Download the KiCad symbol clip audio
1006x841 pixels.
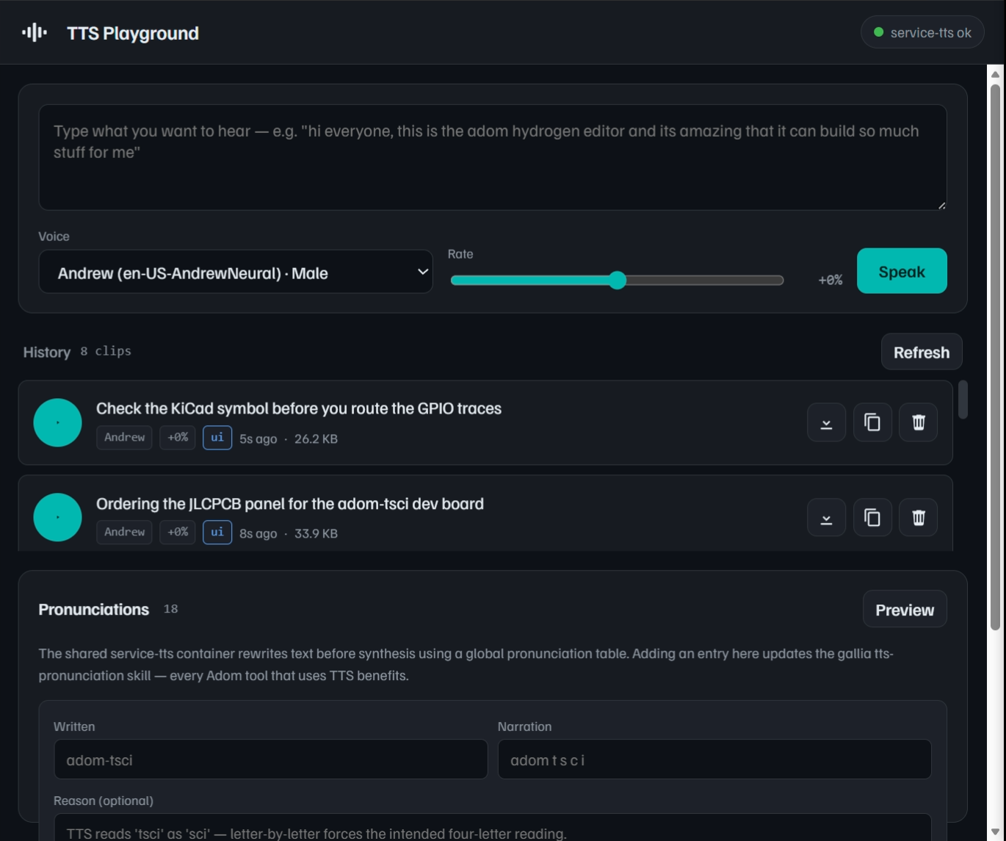(826, 422)
